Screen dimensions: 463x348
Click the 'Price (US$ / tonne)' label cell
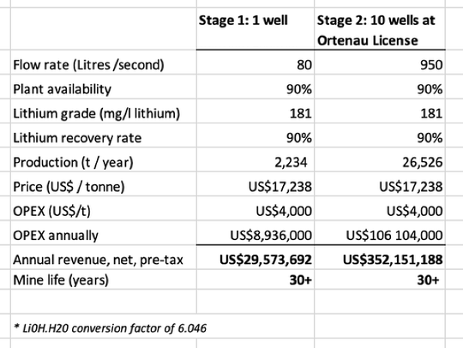pyautogui.click(x=104, y=187)
